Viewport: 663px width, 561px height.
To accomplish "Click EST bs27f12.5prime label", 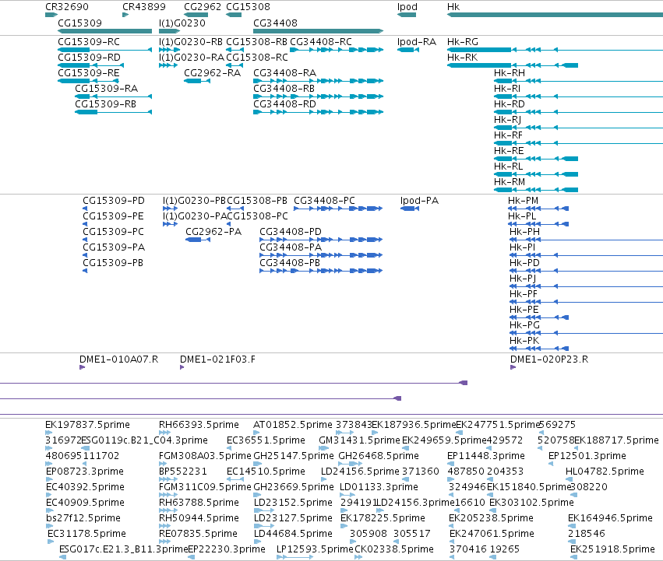I will coord(83,518).
